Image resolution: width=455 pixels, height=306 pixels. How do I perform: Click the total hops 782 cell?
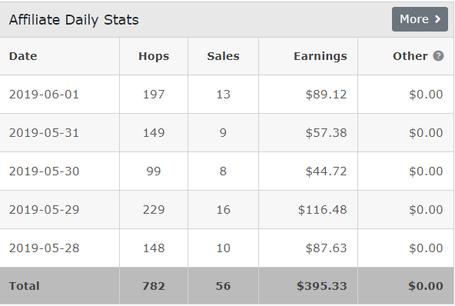point(154,286)
